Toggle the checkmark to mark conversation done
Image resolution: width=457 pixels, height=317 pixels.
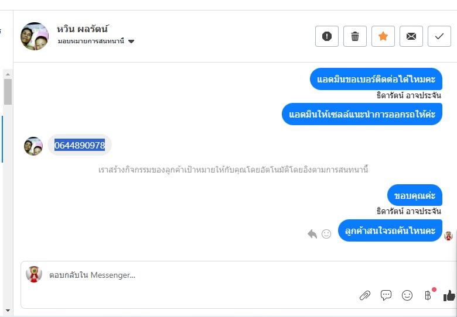click(439, 36)
